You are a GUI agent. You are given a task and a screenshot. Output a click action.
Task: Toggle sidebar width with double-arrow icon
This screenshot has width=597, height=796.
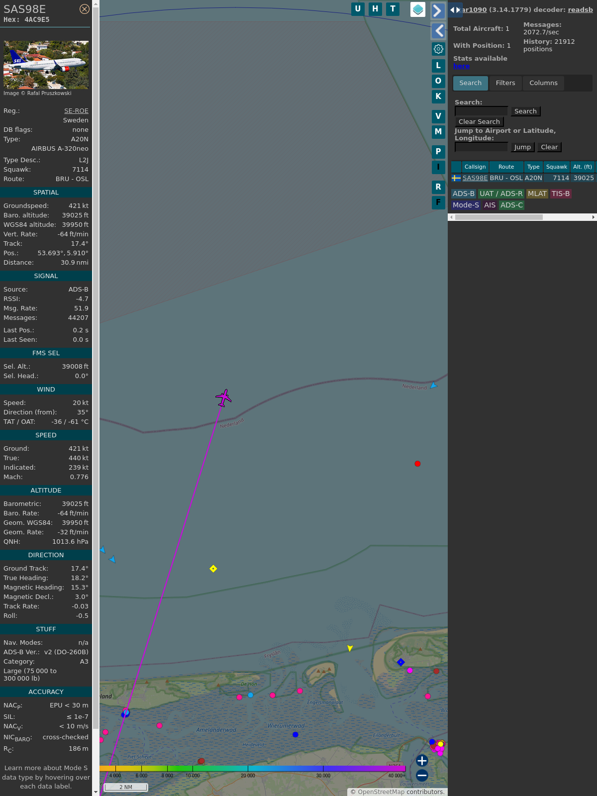(455, 10)
